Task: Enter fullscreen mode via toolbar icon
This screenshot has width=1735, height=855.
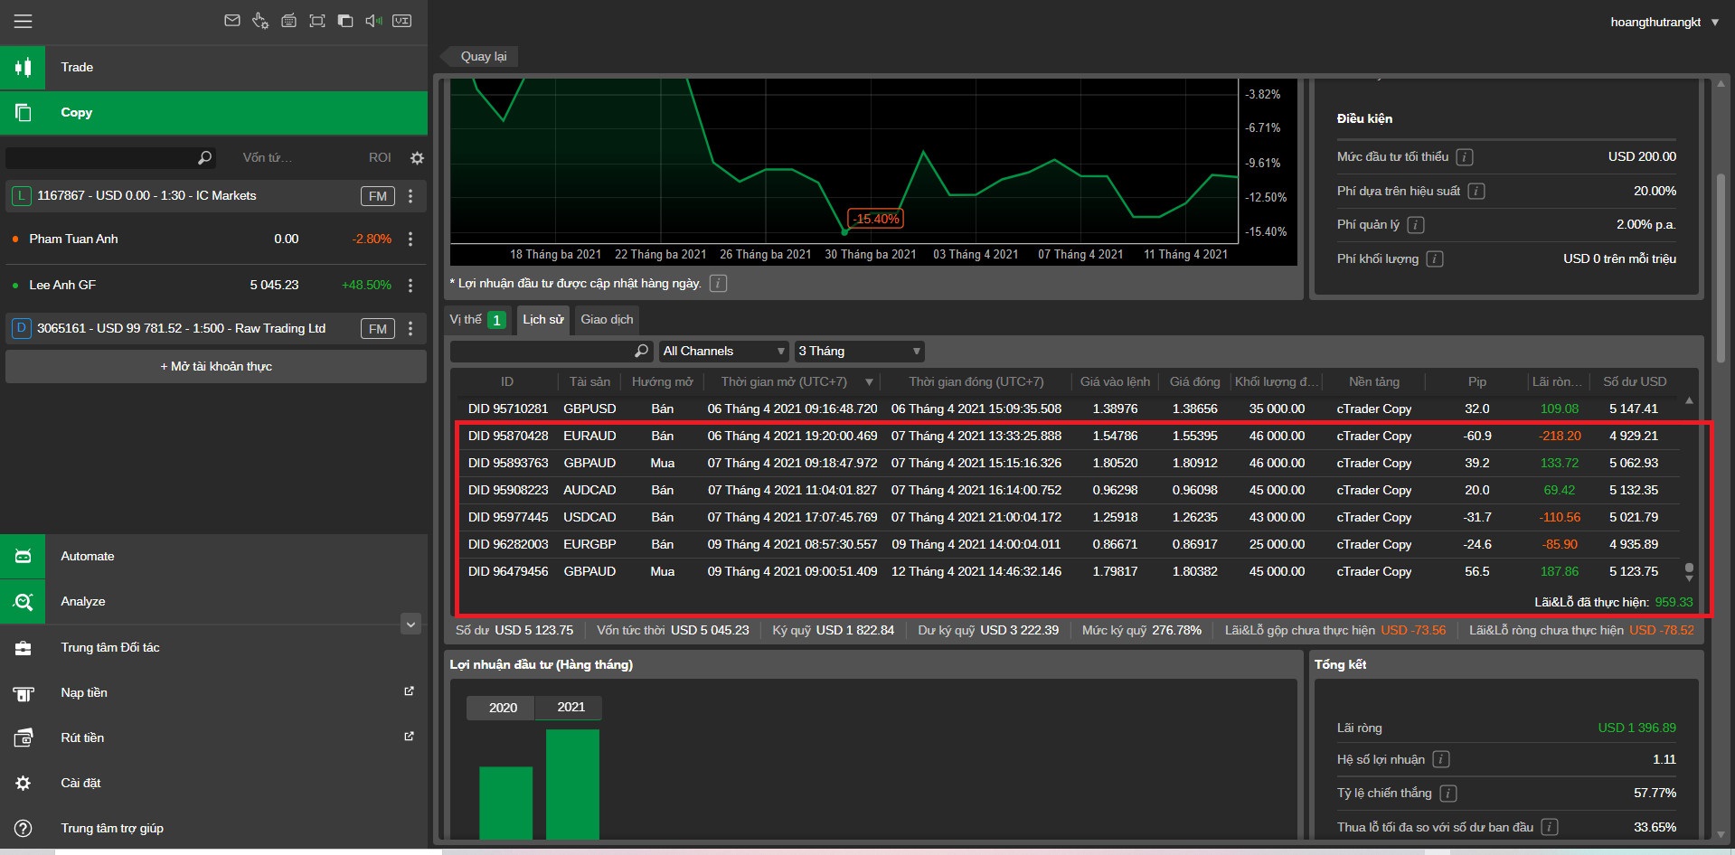Action: click(x=317, y=21)
